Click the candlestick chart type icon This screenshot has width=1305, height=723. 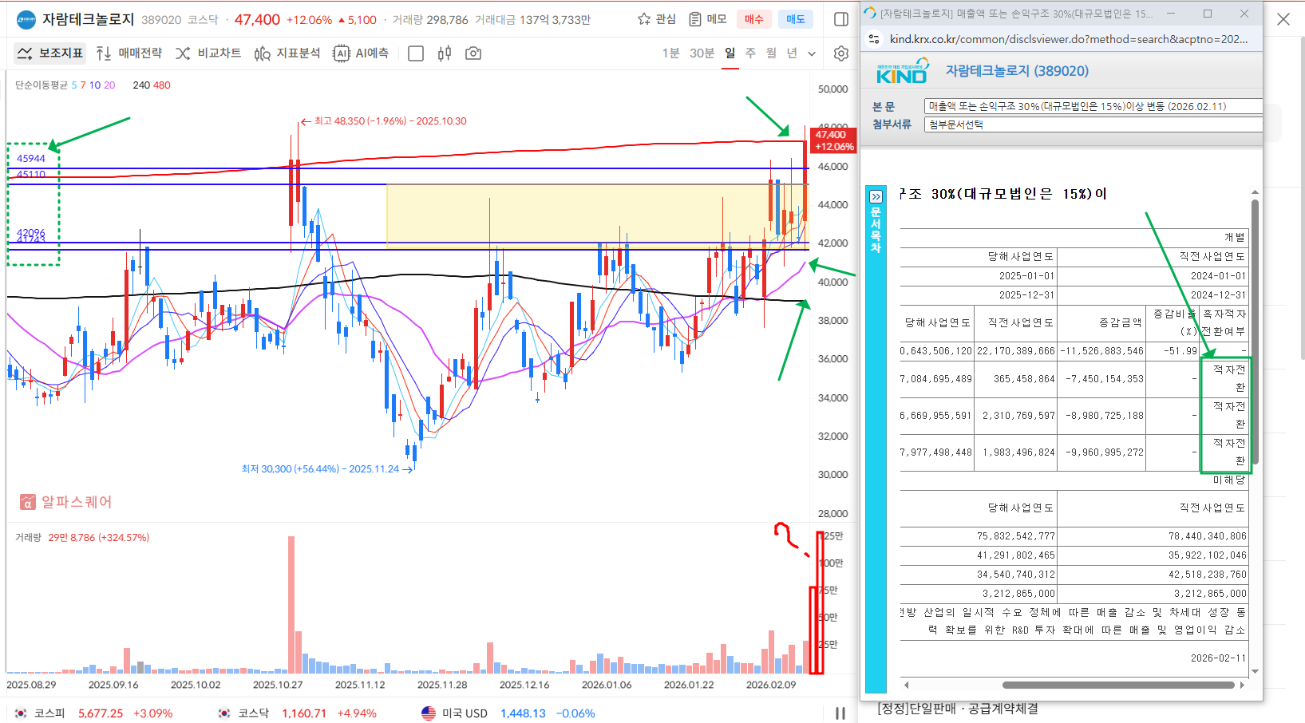point(445,53)
